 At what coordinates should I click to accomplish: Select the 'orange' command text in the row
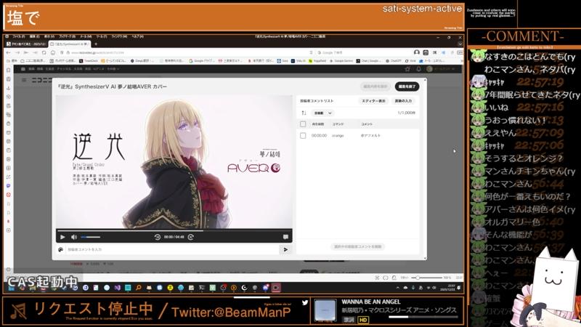[338, 136]
